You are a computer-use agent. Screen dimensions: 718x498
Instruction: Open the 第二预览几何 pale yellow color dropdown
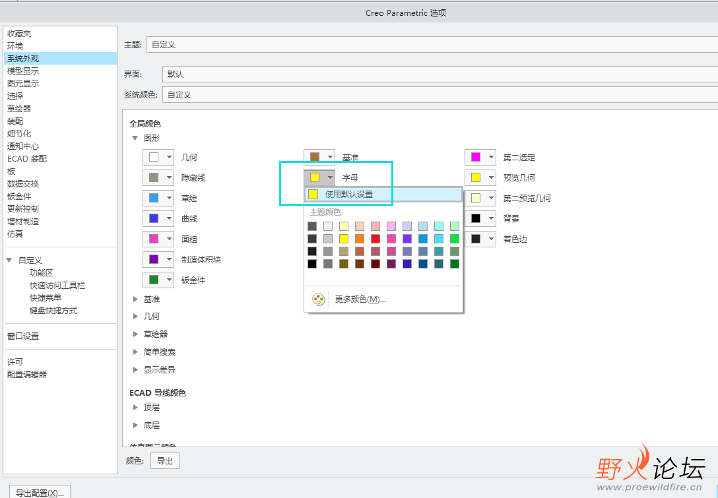[480, 198]
